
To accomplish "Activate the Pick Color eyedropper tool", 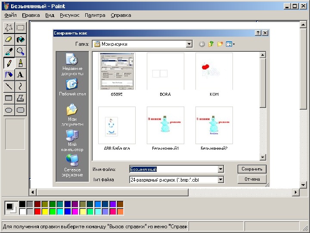I will coord(9,51).
